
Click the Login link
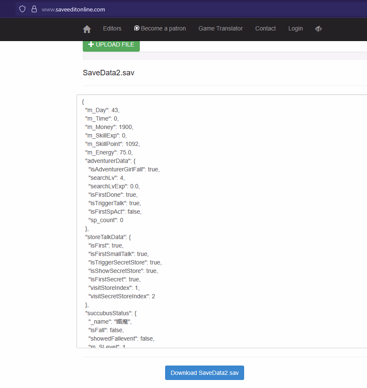coord(295,28)
